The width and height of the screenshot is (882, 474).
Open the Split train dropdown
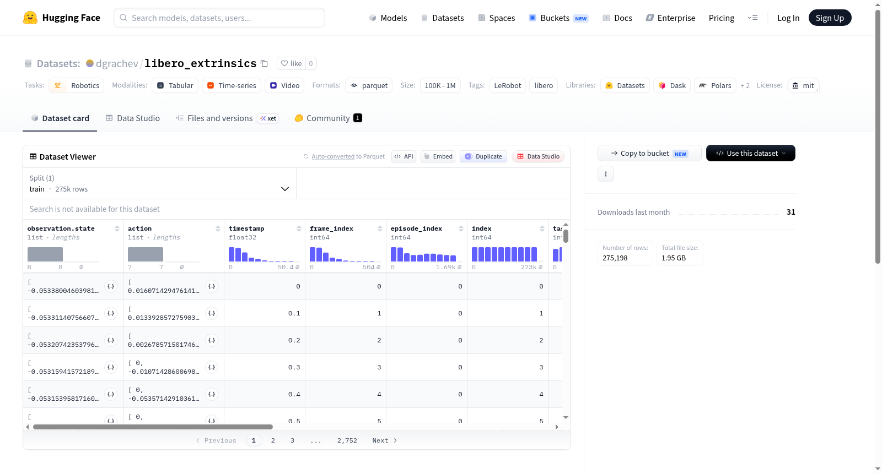tap(159, 183)
